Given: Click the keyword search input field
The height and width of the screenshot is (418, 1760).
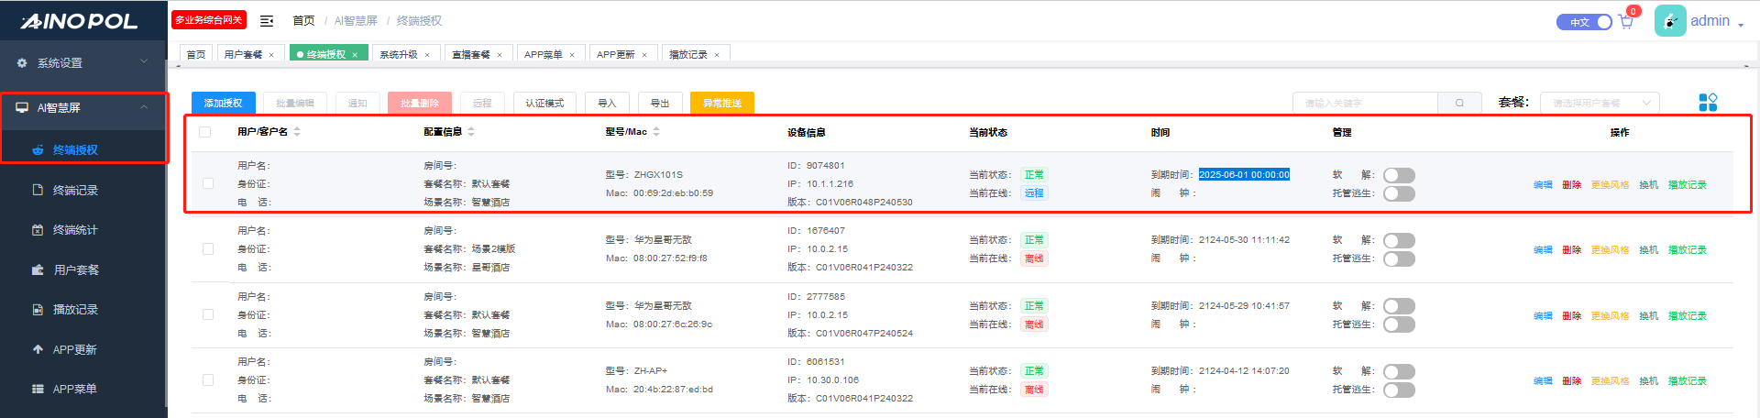Looking at the screenshot, I should pyautogui.click(x=1366, y=104).
